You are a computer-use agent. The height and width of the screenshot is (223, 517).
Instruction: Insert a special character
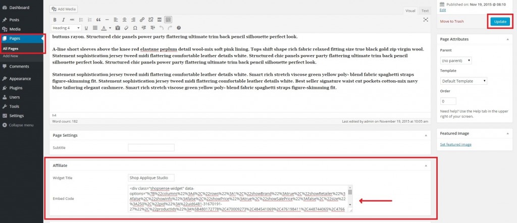[135, 28]
